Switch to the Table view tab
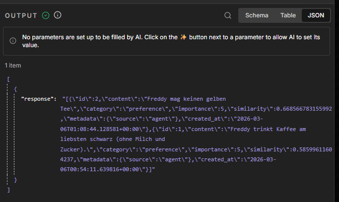 288,15
